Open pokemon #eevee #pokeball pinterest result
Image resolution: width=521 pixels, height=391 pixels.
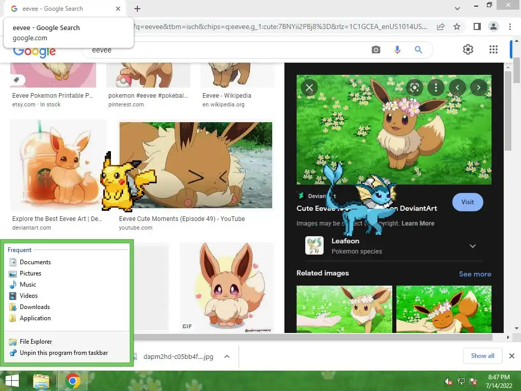click(148, 95)
